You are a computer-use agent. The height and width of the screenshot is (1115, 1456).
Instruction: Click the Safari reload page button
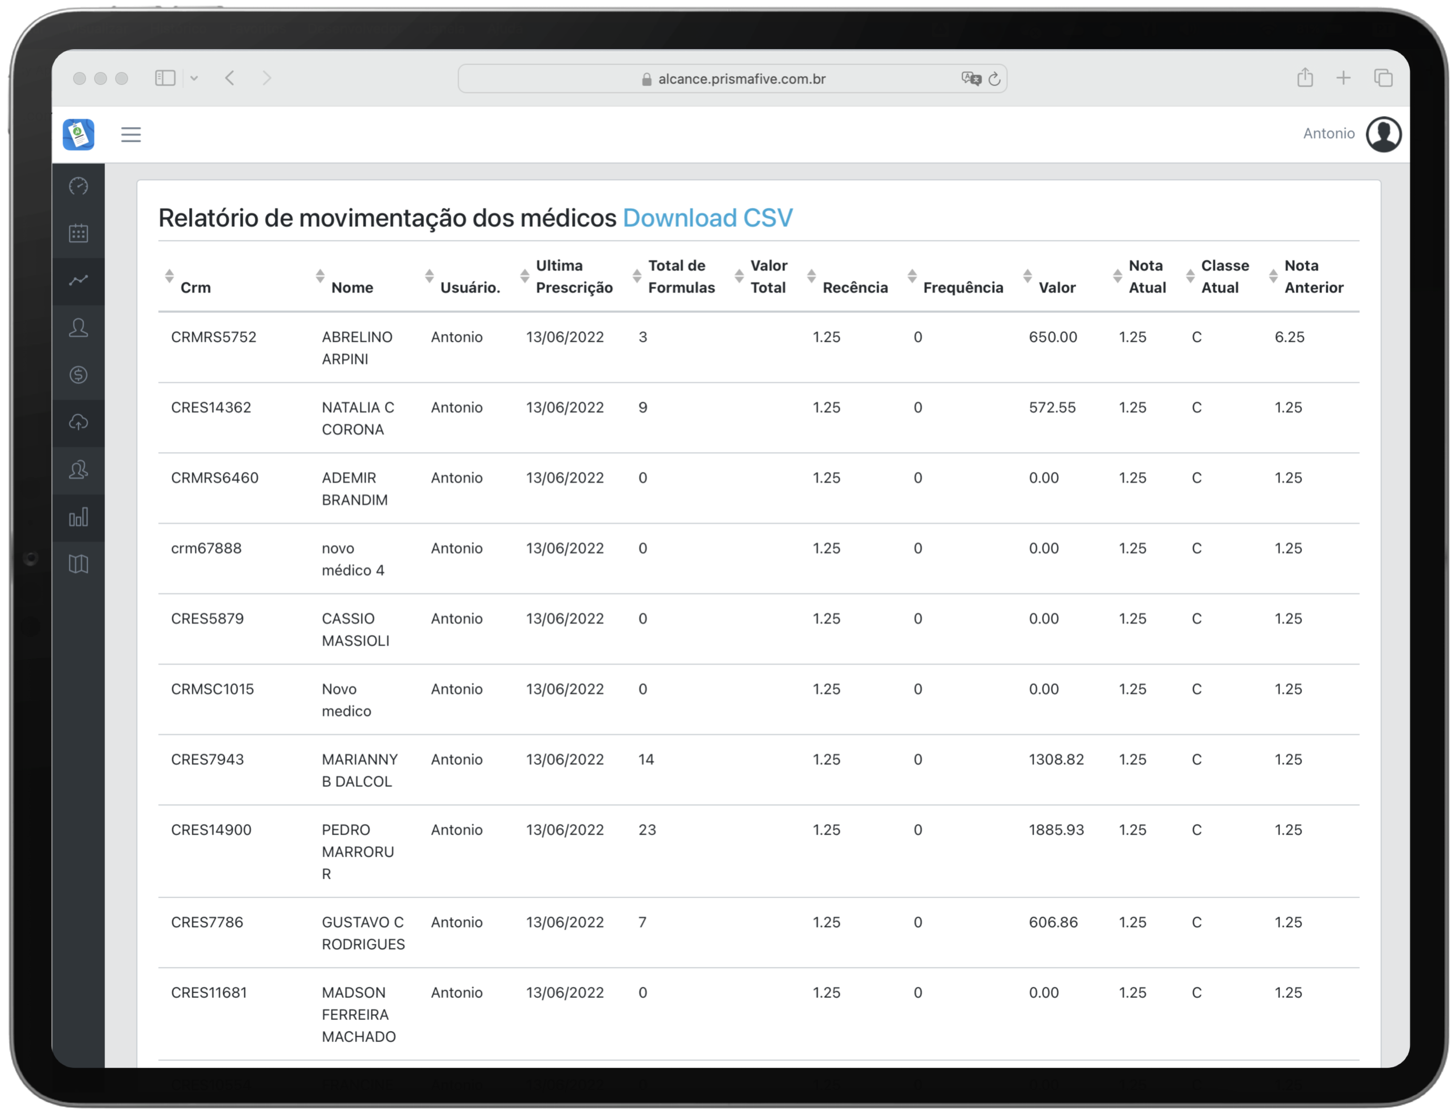click(x=994, y=79)
